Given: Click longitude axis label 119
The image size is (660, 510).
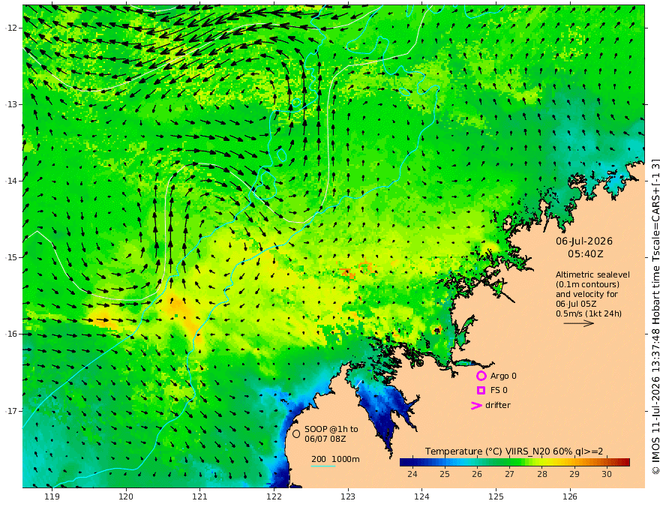Looking at the screenshot, I should tap(52, 497).
